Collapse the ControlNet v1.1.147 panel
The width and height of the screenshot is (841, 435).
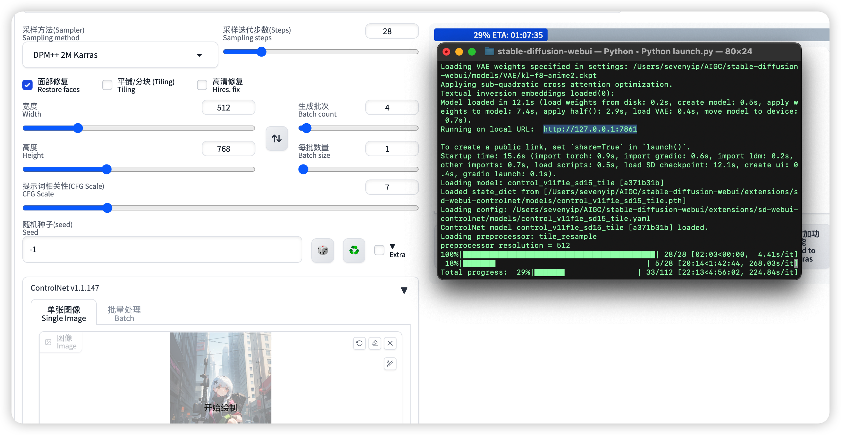point(404,290)
